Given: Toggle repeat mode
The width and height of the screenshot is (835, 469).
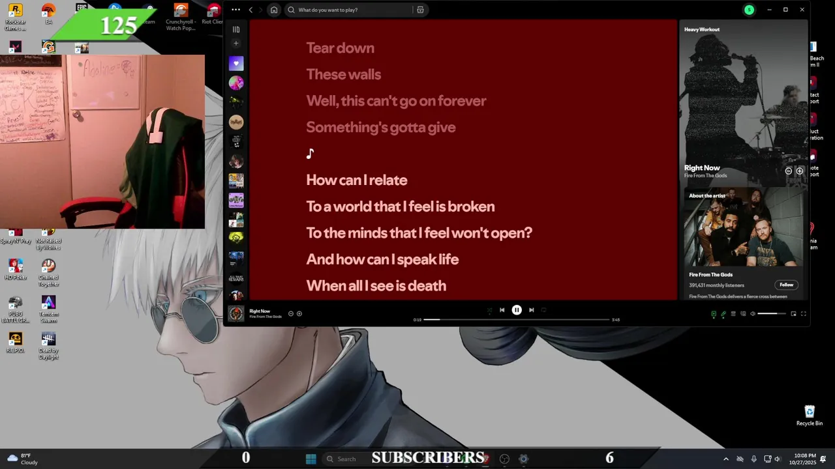Looking at the screenshot, I should click(543, 310).
